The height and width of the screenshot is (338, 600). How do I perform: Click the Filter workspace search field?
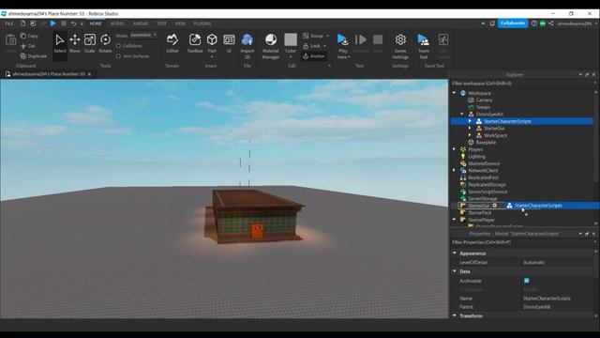522,84
